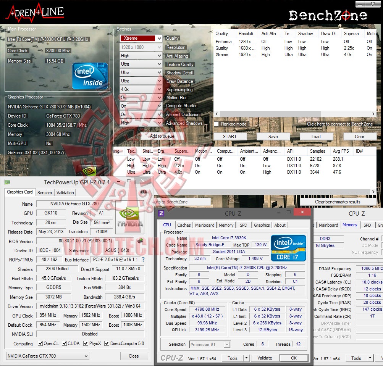Open the Quality preset dropdown showing Xtreme
This screenshot has width=383, height=366.
141,38
